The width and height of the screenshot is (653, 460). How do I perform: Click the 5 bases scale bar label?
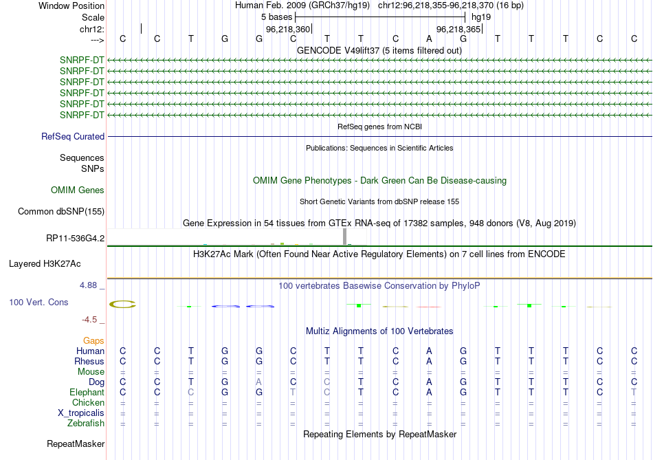pyautogui.click(x=276, y=17)
